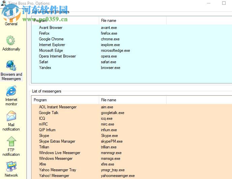Select the Firefox browser entry

[x=44, y=33]
